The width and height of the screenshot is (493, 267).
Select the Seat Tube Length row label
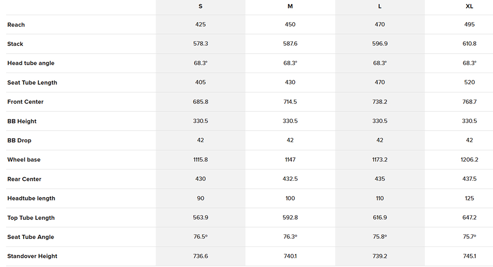point(32,83)
